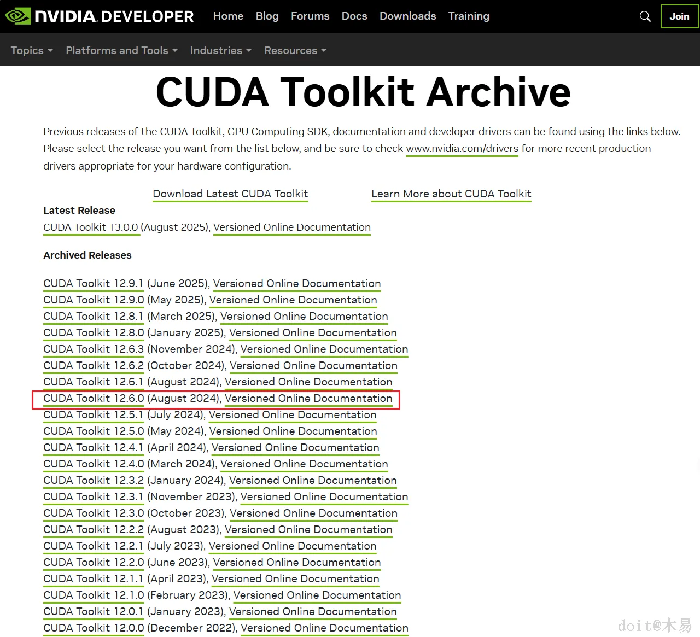This screenshot has height=637, width=700.
Task: Open CUDA Toolkit 12.3.0 link
Action: [x=94, y=513]
